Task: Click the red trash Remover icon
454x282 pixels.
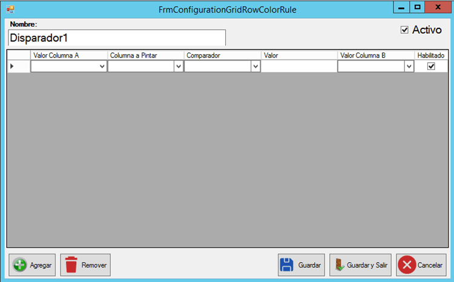Action: 71,265
